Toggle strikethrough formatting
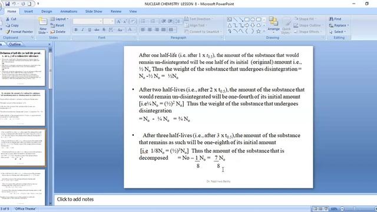Viewport: 377px width, 212px height. [97, 29]
